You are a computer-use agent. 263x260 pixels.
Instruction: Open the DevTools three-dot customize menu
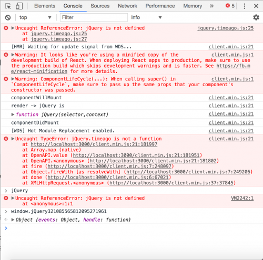(x=245, y=6)
